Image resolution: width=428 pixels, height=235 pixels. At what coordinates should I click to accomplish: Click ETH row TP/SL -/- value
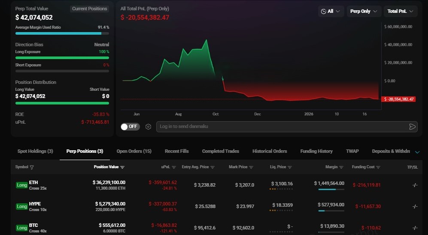(415, 185)
